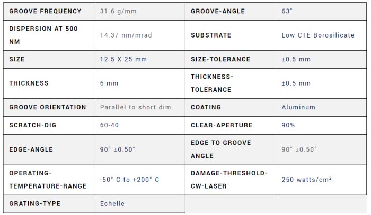Open the -50° C to +200° C link
The image size is (371, 215).
pos(130,180)
